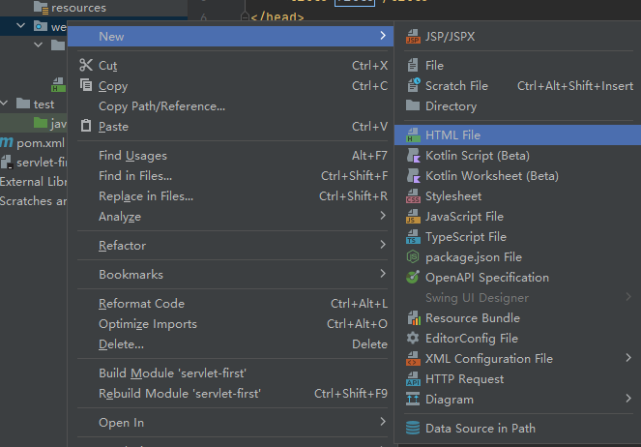Select Optimize Imports option
641x447 pixels.
(147, 324)
